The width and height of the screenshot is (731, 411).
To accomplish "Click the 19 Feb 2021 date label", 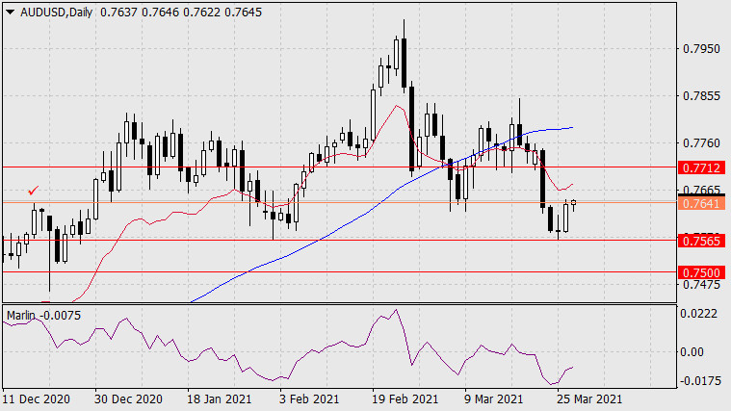I will [x=405, y=399].
